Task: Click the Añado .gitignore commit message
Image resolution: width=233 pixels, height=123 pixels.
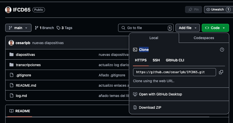Action: 112,75
